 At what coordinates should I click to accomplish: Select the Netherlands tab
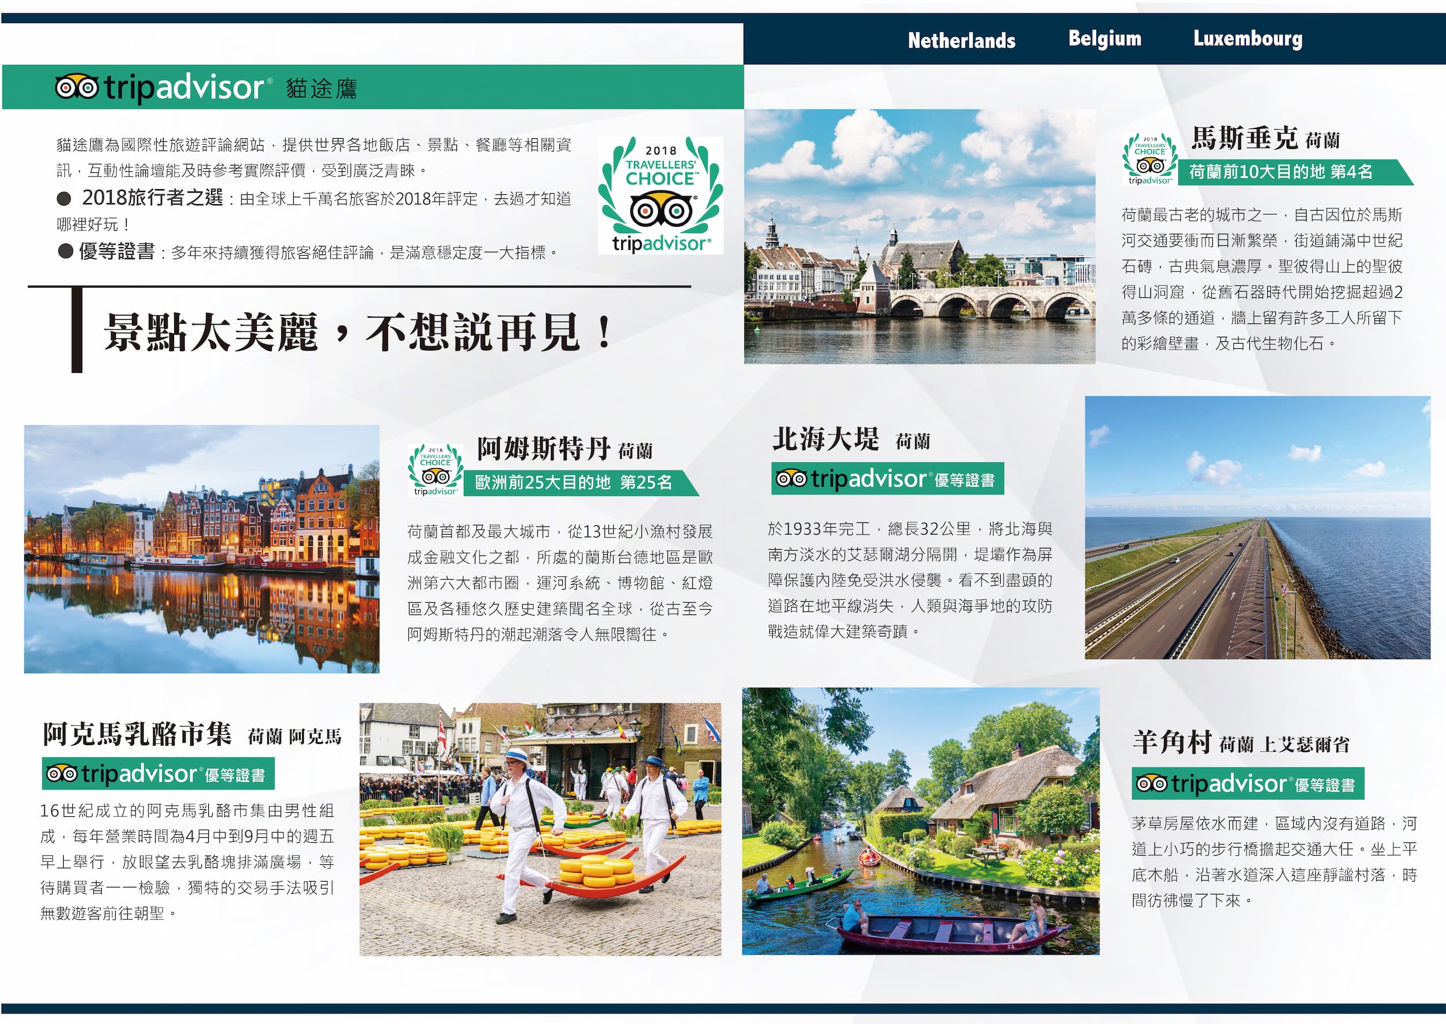point(961,41)
